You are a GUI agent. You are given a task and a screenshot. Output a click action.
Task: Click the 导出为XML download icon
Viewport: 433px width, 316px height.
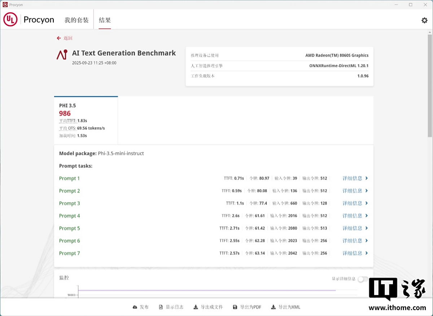[x=273, y=307]
